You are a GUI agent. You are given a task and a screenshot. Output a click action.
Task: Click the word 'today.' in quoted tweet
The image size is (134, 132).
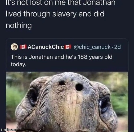point(19,64)
